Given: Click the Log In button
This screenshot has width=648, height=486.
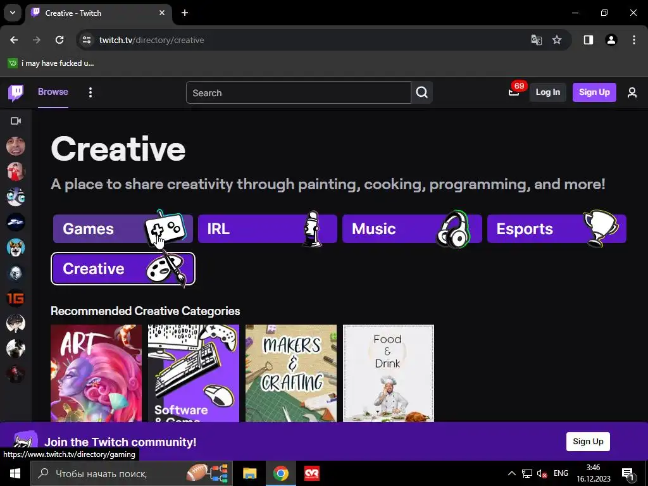Looking at the screenshot, I should (547, 92).
